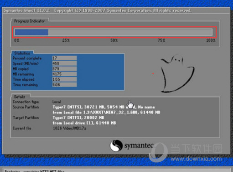Click the Local connection type value
The width and height of the screenshot is (233, 172).
click(x=57, y=102)
